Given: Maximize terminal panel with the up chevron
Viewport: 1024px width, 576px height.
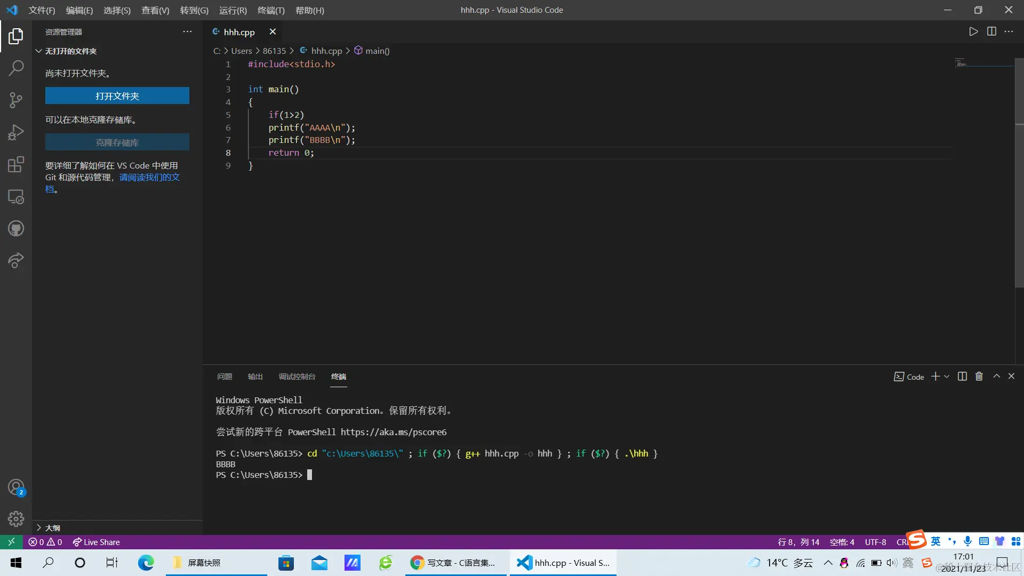Looking at the screenshot, I should [x=996, y=377].
